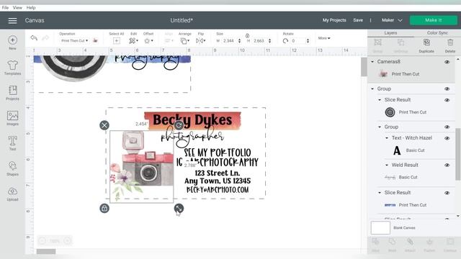Collapse the Weld Result layer
The image size is (461, 259).
pyautogui.click(x=387, y=165)
